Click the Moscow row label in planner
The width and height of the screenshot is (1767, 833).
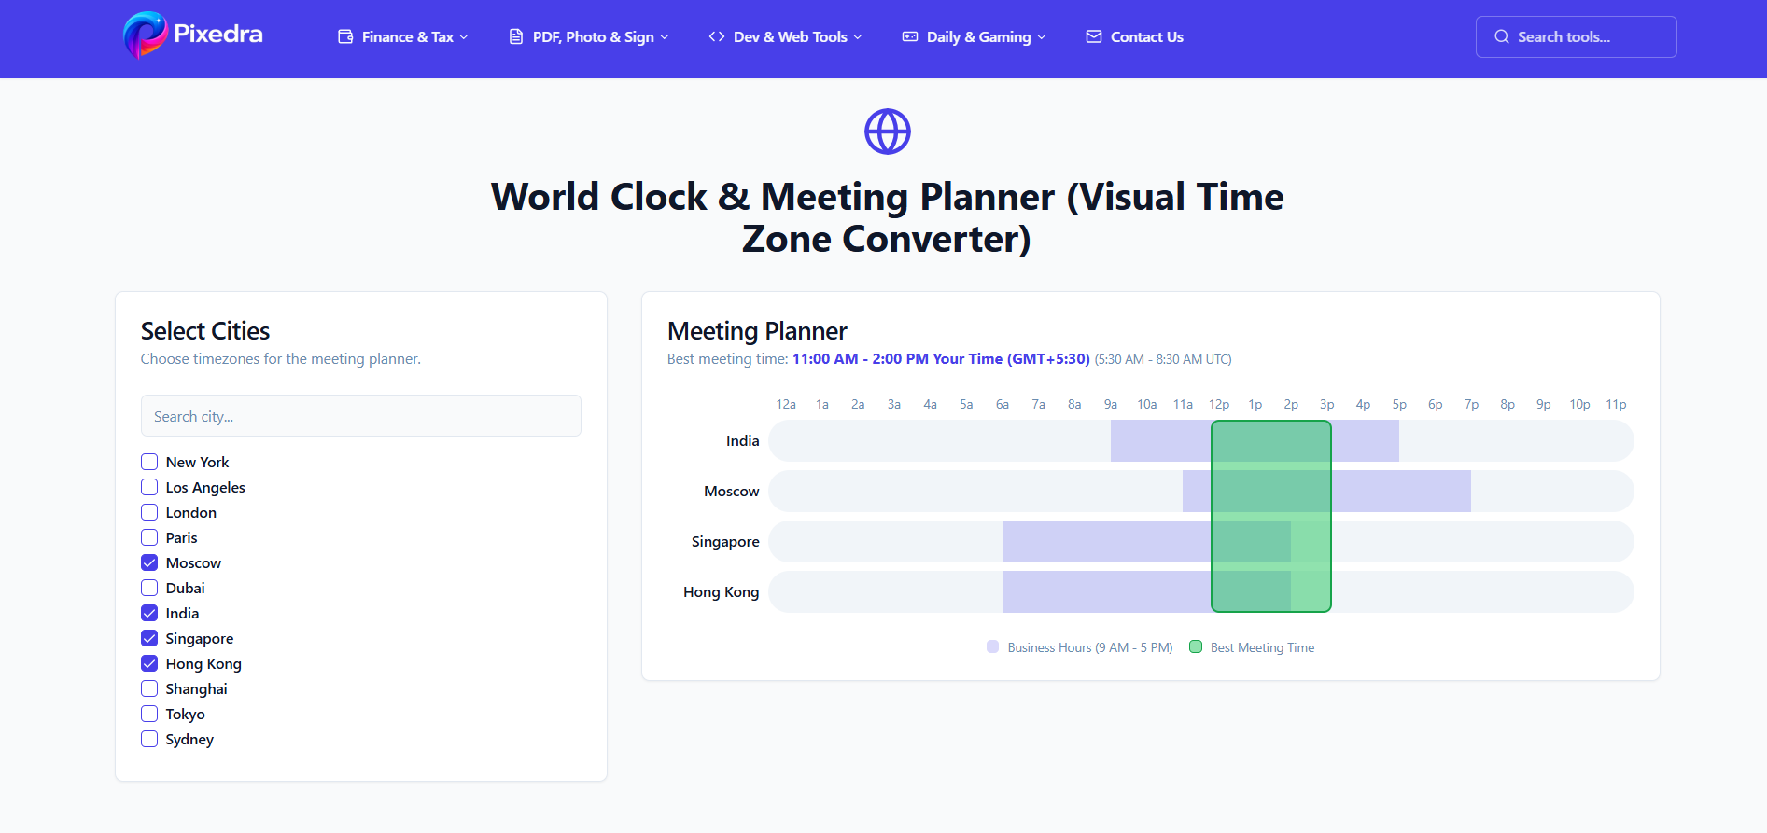(x=732, y=492)
